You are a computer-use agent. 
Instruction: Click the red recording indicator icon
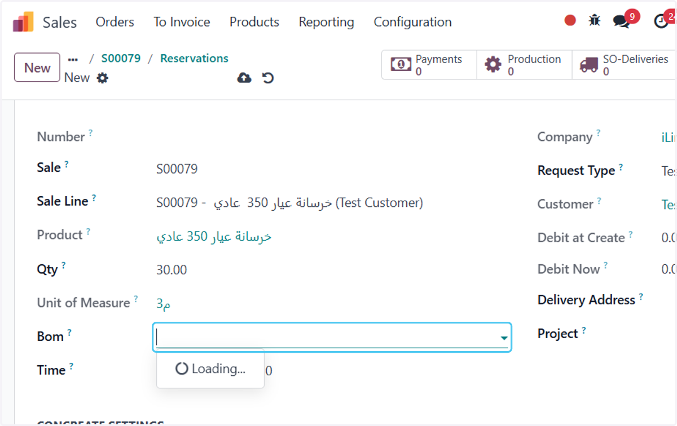[x=570, y=20]
